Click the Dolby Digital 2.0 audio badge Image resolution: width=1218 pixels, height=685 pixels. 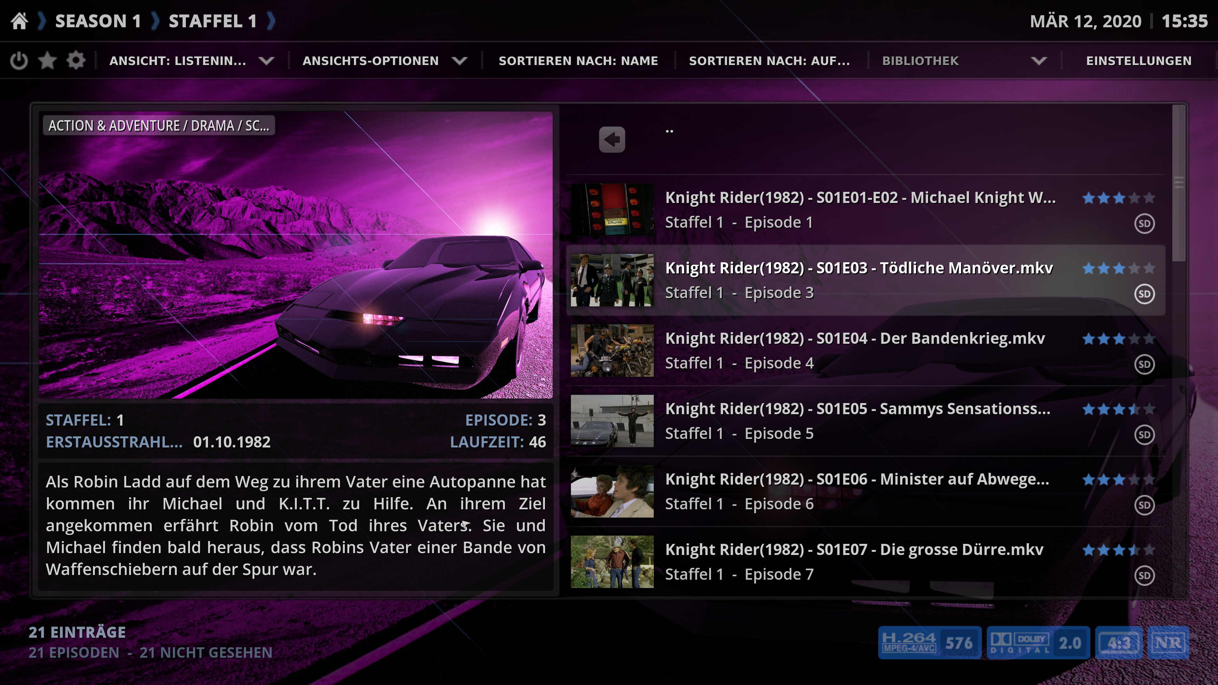click(x=1038, y=643)
